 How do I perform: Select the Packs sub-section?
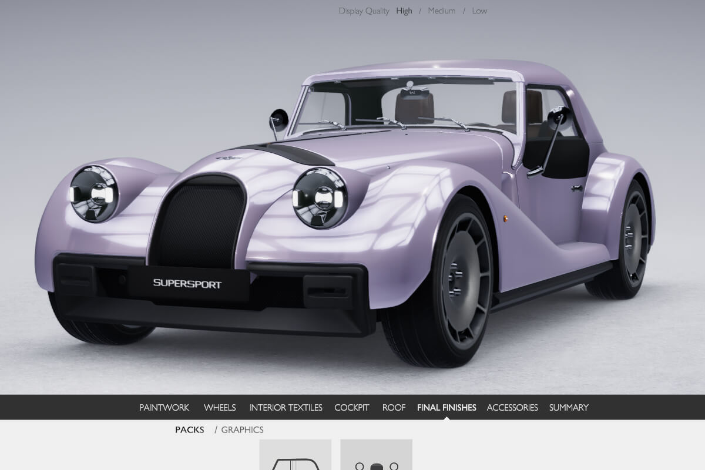tap(190, 430)
